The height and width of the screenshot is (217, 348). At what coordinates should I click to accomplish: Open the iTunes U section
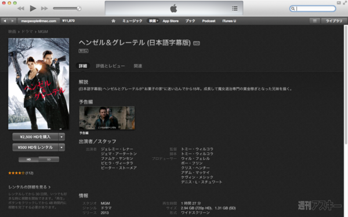(x=229, y=21)
